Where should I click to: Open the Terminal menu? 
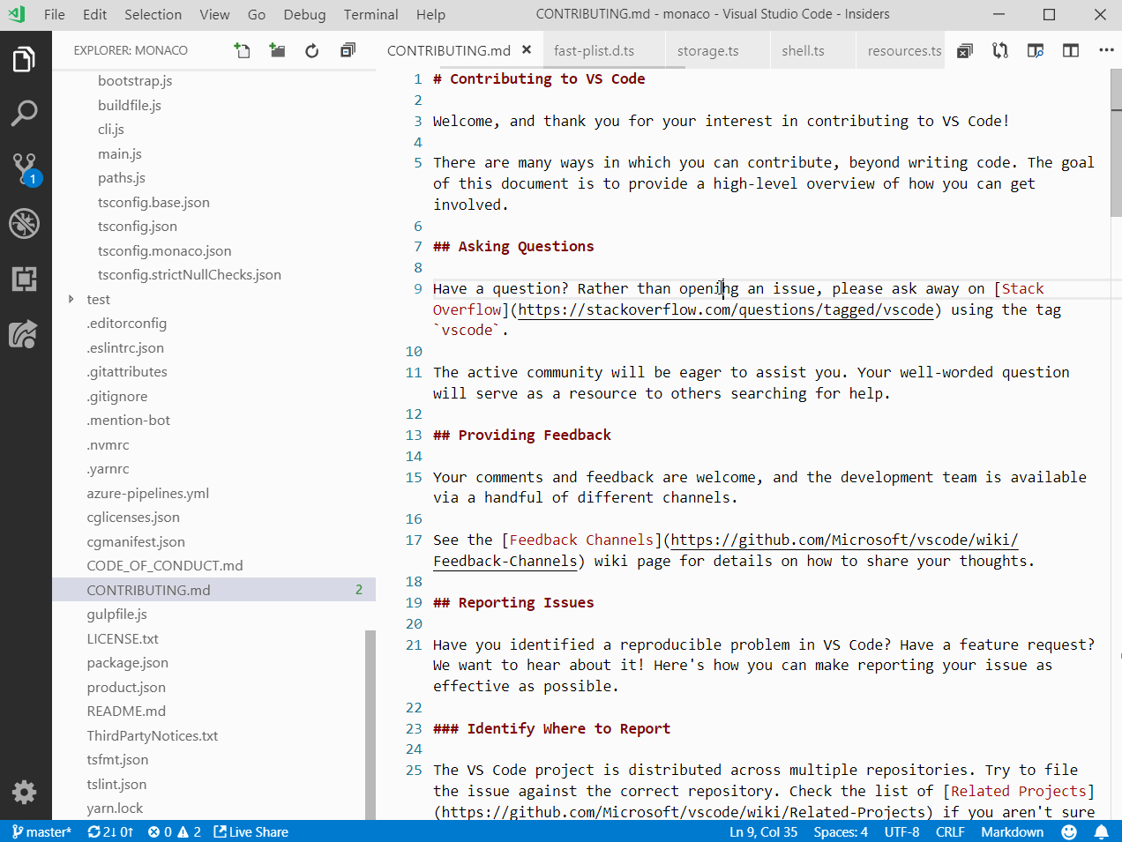(370, 14)
